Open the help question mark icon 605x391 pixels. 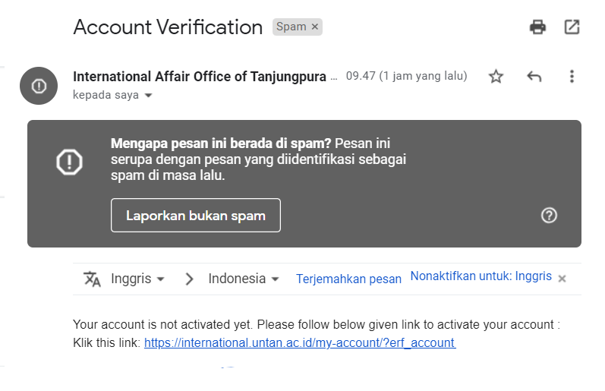(549, 216)
